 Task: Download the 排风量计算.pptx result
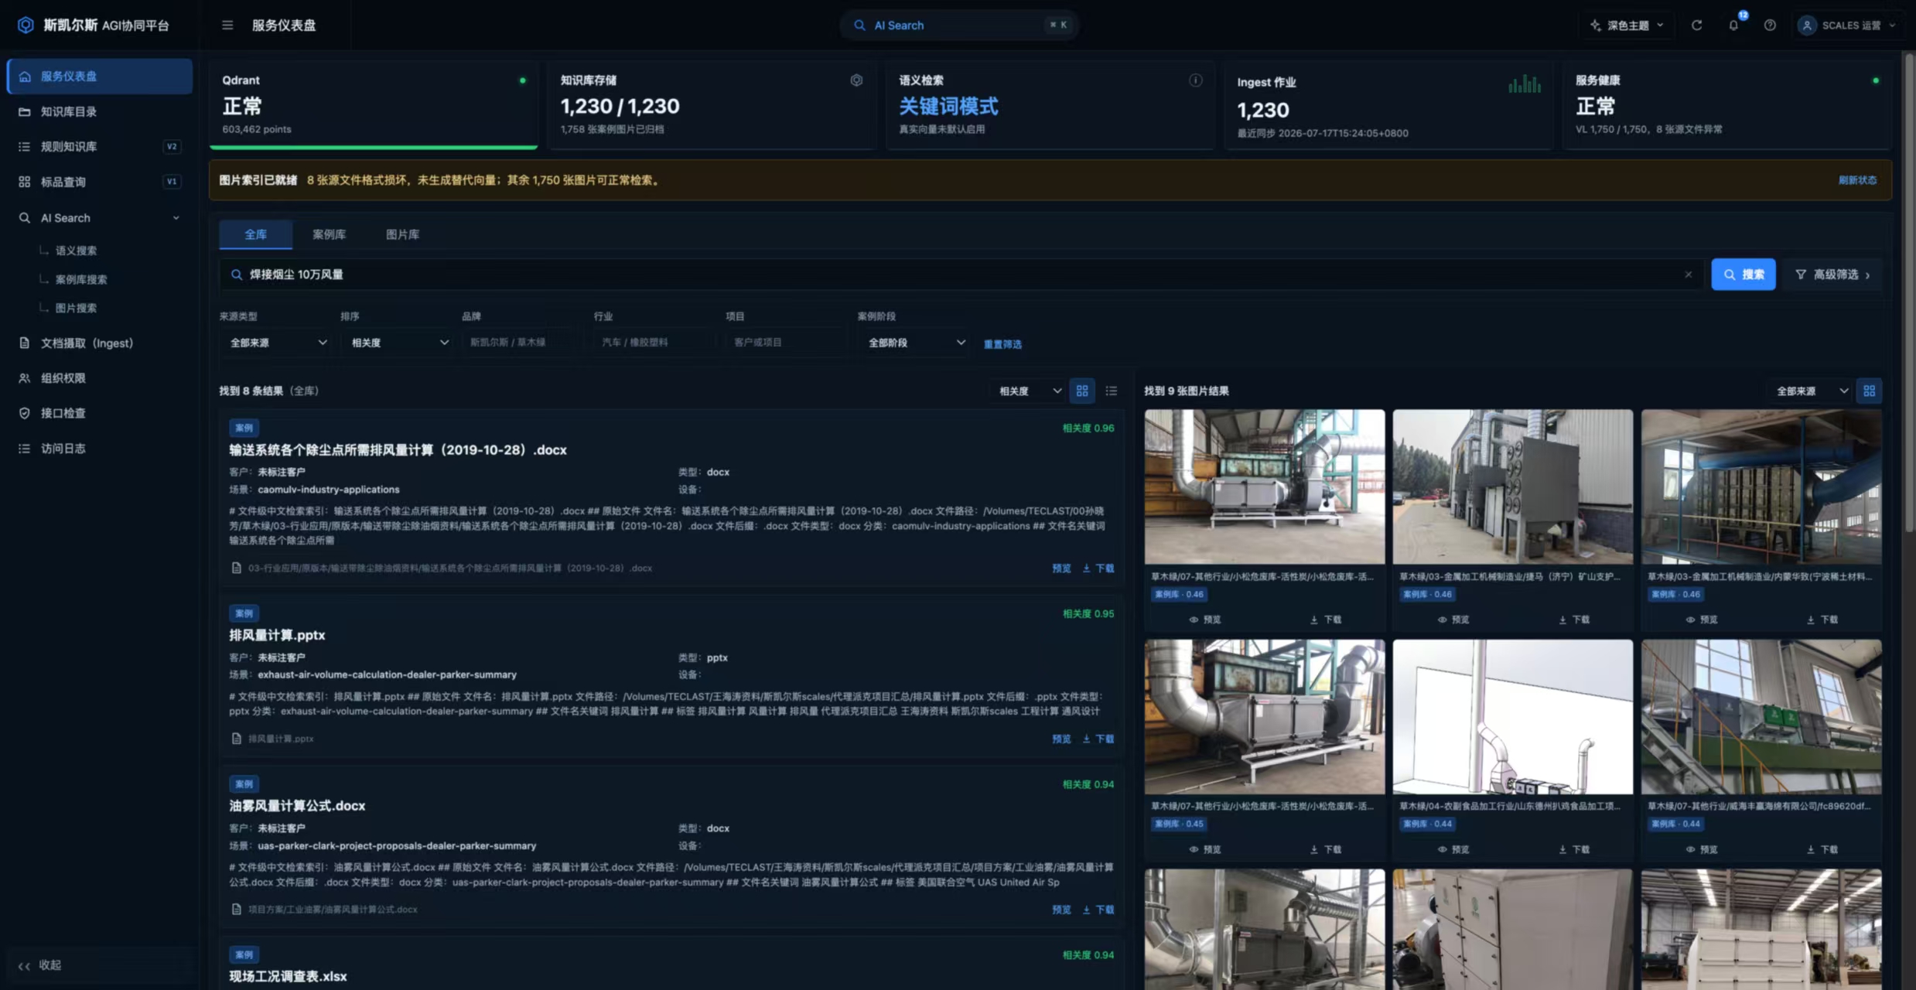pyautogui.click(x=1098, y=739)
